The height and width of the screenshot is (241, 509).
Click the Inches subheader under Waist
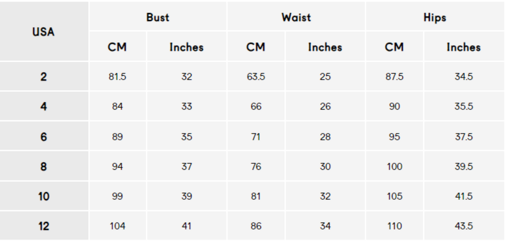tap(325, 47)
